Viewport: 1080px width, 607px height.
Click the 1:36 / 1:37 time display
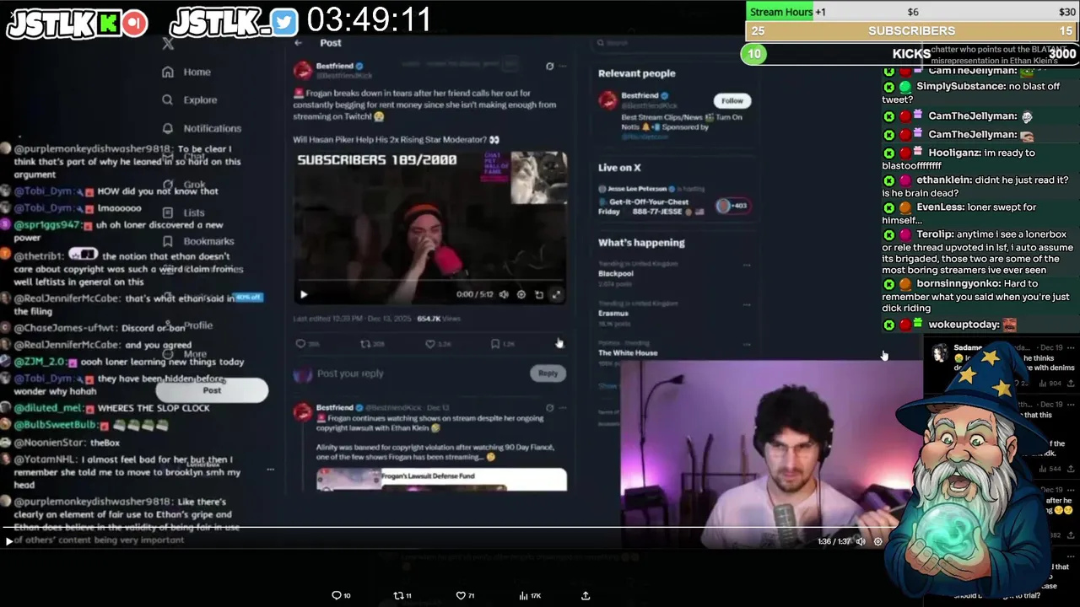pyautogui.click(x=834, y=541)
